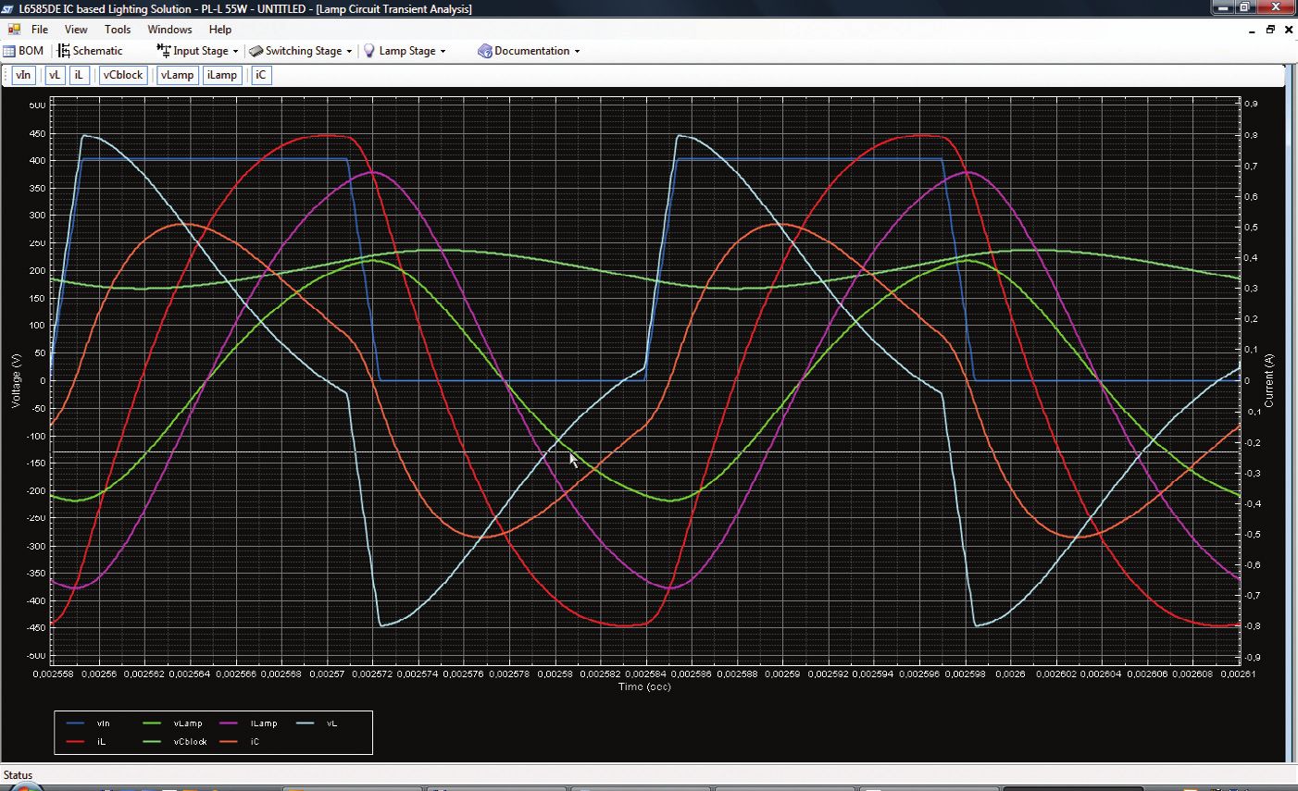Click the Lamp Stage bulb icon
The height and width of the screenshot is (791, 1298).
click(x=369, y=51)
